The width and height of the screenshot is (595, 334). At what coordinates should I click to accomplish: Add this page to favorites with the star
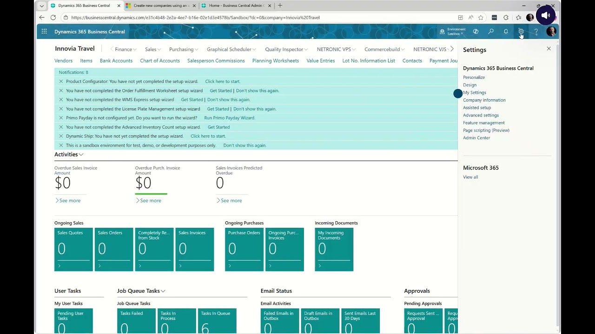[x=481, y=18]
